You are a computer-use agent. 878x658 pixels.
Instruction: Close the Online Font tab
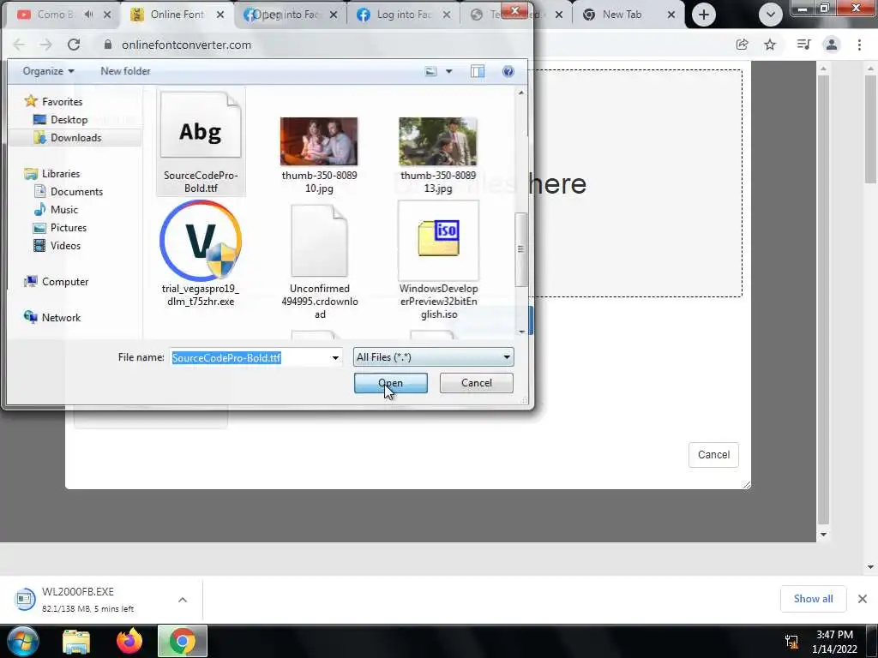click(220, 15)
